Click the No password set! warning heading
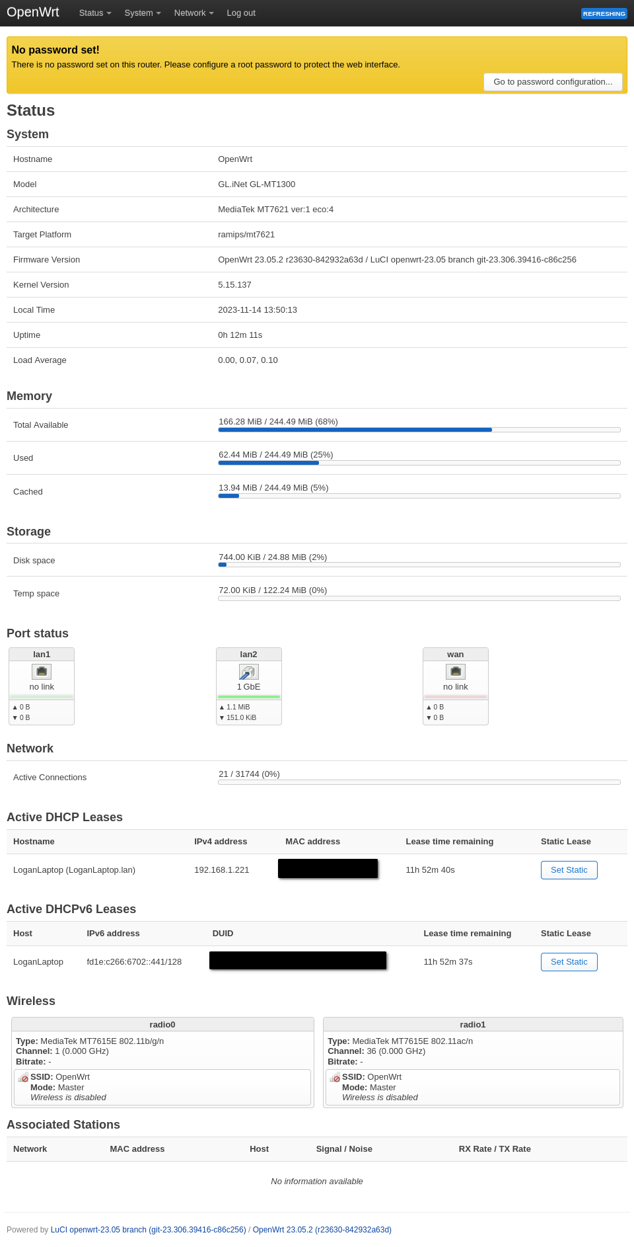The width and height of the screenshot is (634, 1247). coord(55,50)
